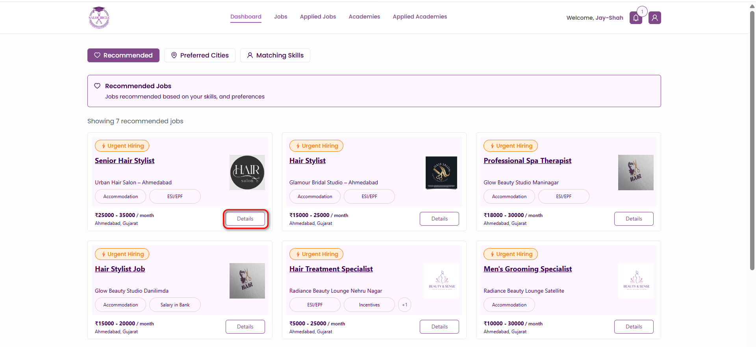
Task: Click the Glamour Bridal Studio logo image
Action: click(x=441, y=173)
